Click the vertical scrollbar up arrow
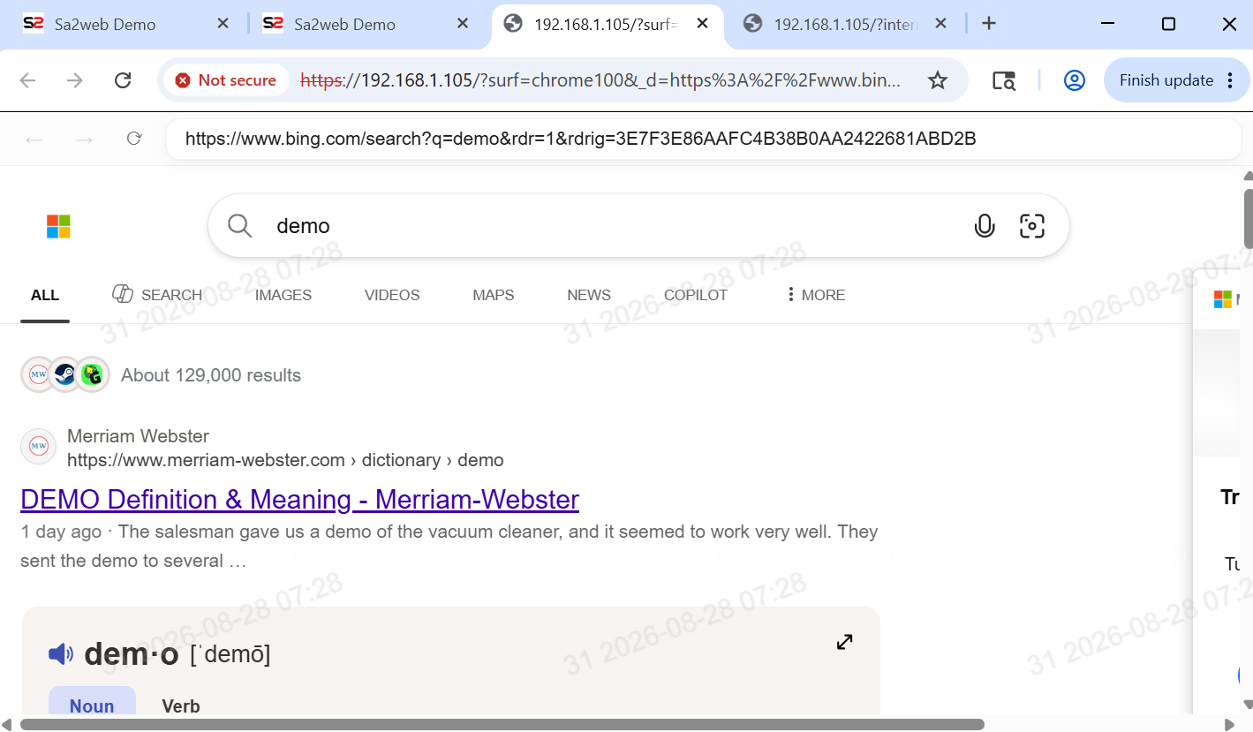The width and height of the screenshot is (1253, 732). [1247, 175]
